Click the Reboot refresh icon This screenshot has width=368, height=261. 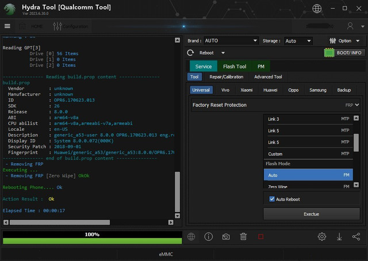pos(190,52)
